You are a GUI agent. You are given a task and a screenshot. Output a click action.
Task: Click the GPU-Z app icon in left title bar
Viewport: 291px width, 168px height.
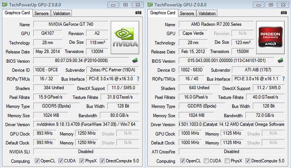(x=5, y=5)
